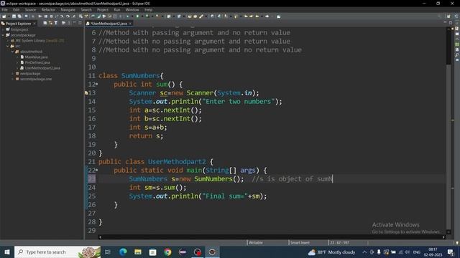Screen dimensions: 460x258
Task: Click the Forward arrow navigation icon
Action: 267,16
